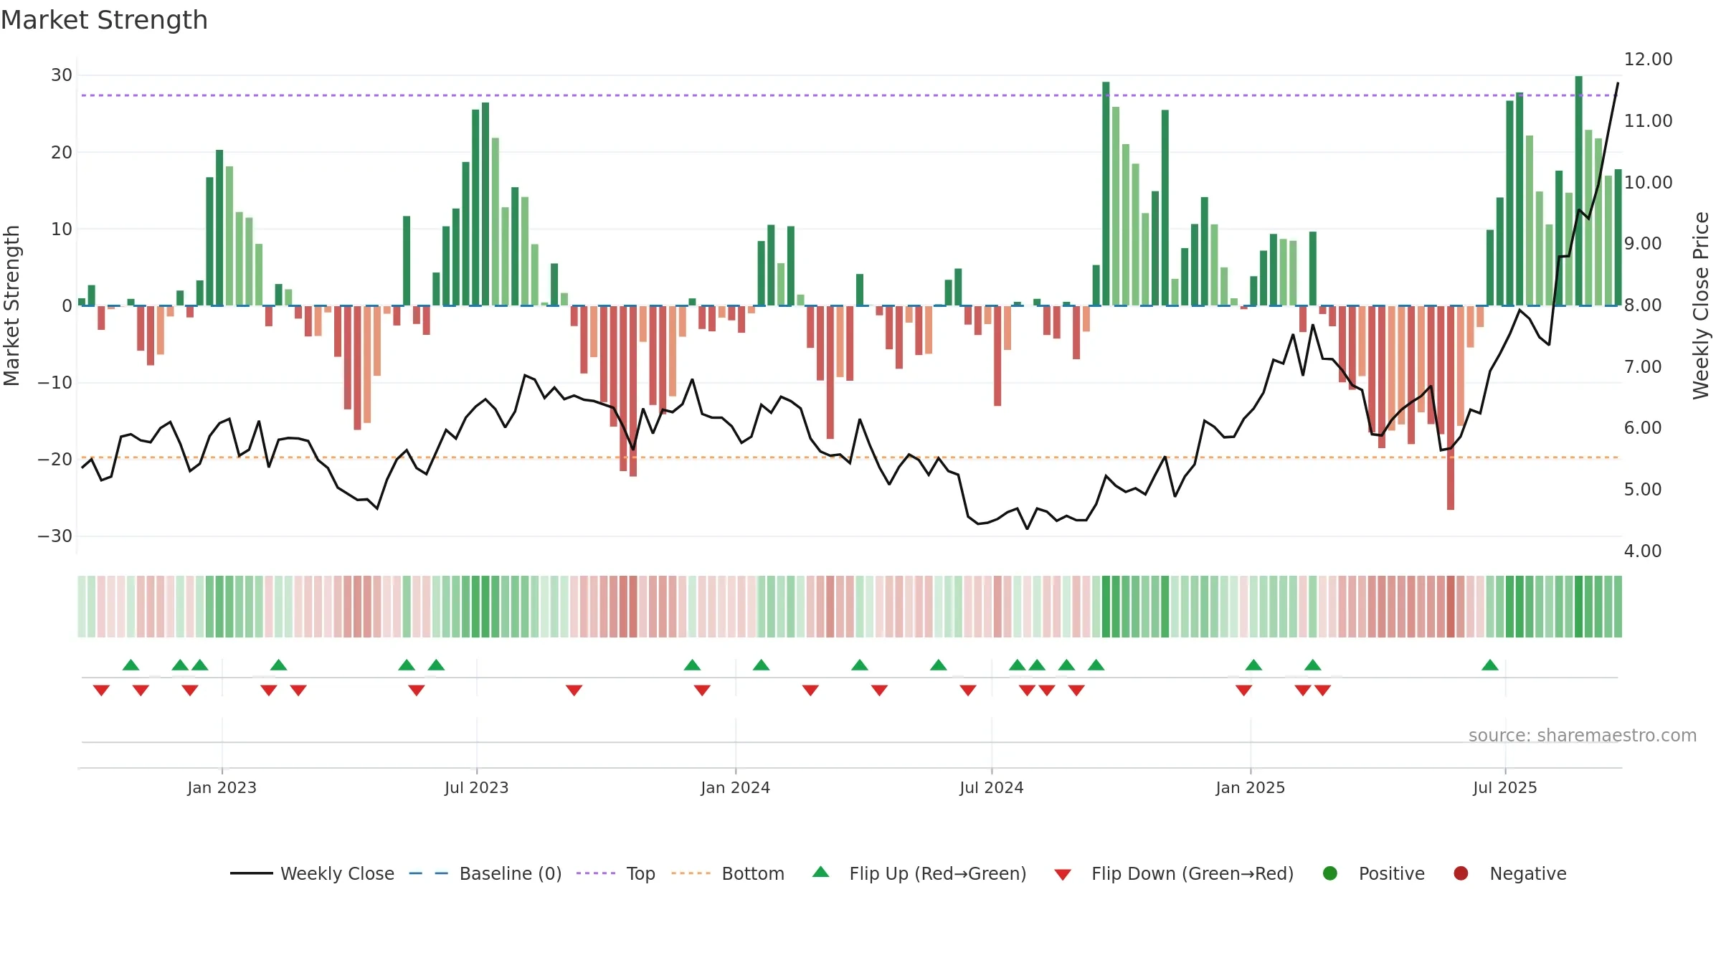Click the darkest red heatmap cell before Jul 2025
Image resolution: width=1721 pixels, height=968 pixels.
pos(1451,607)
